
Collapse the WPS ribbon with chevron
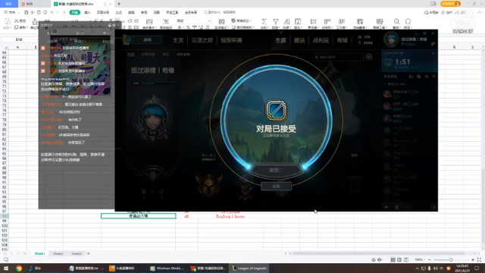click(480, 12)
